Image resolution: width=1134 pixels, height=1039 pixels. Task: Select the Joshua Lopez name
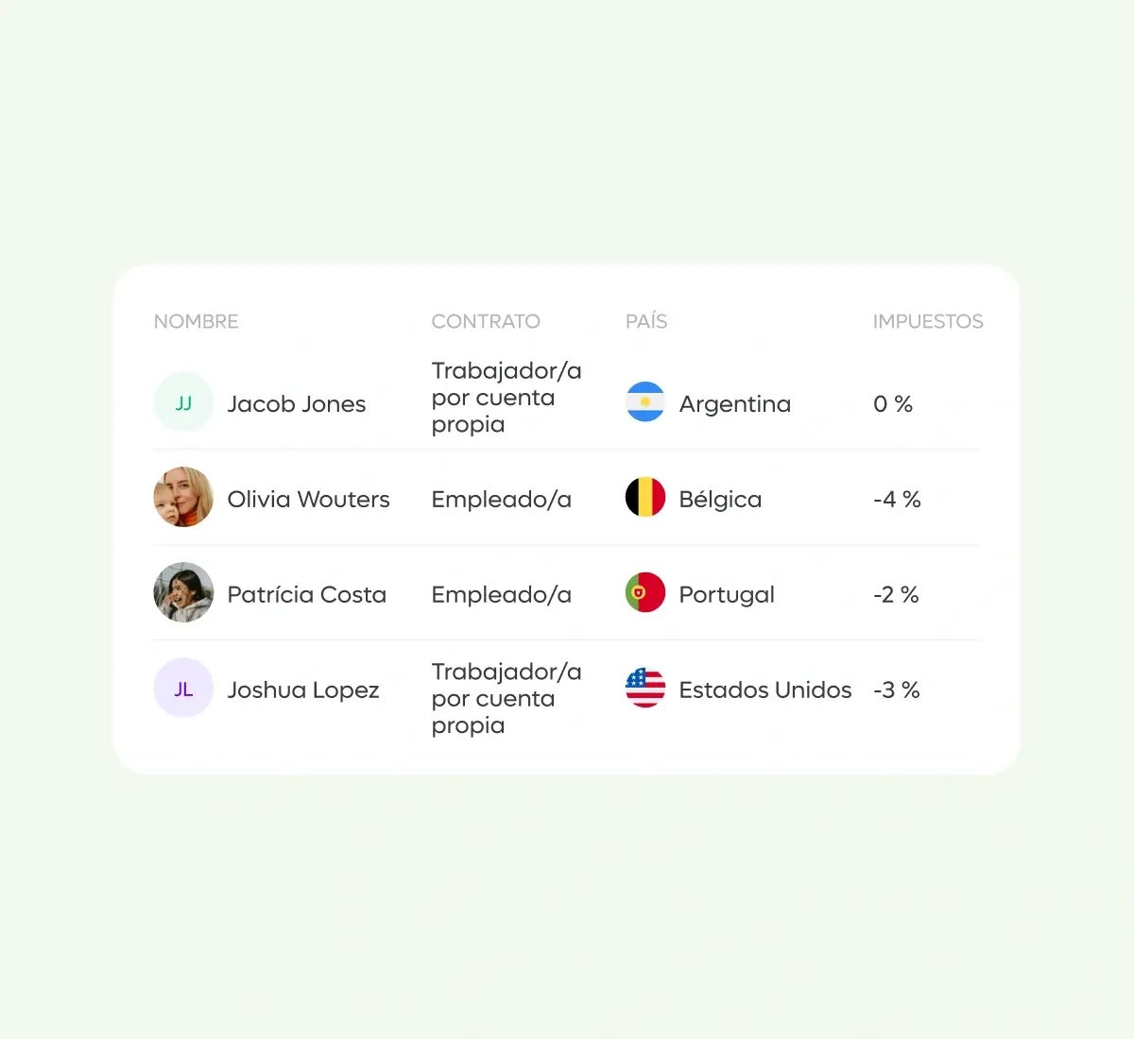(303, 690)
